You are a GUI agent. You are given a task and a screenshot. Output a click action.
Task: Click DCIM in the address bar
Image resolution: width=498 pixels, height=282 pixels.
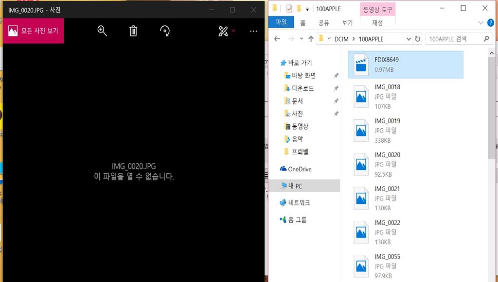coord(341,39)
